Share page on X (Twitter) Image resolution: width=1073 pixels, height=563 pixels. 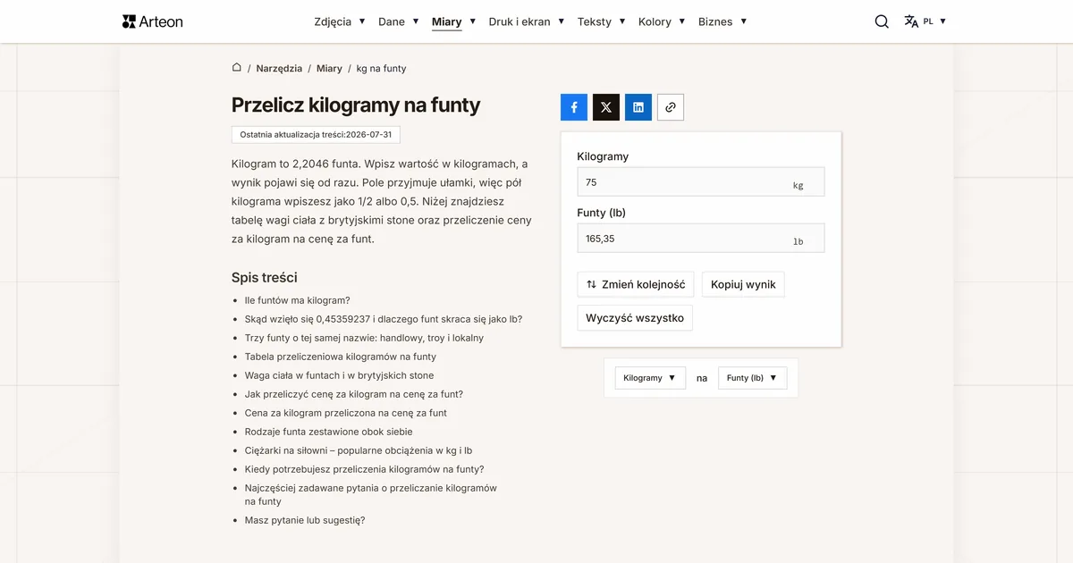point(606,107)
